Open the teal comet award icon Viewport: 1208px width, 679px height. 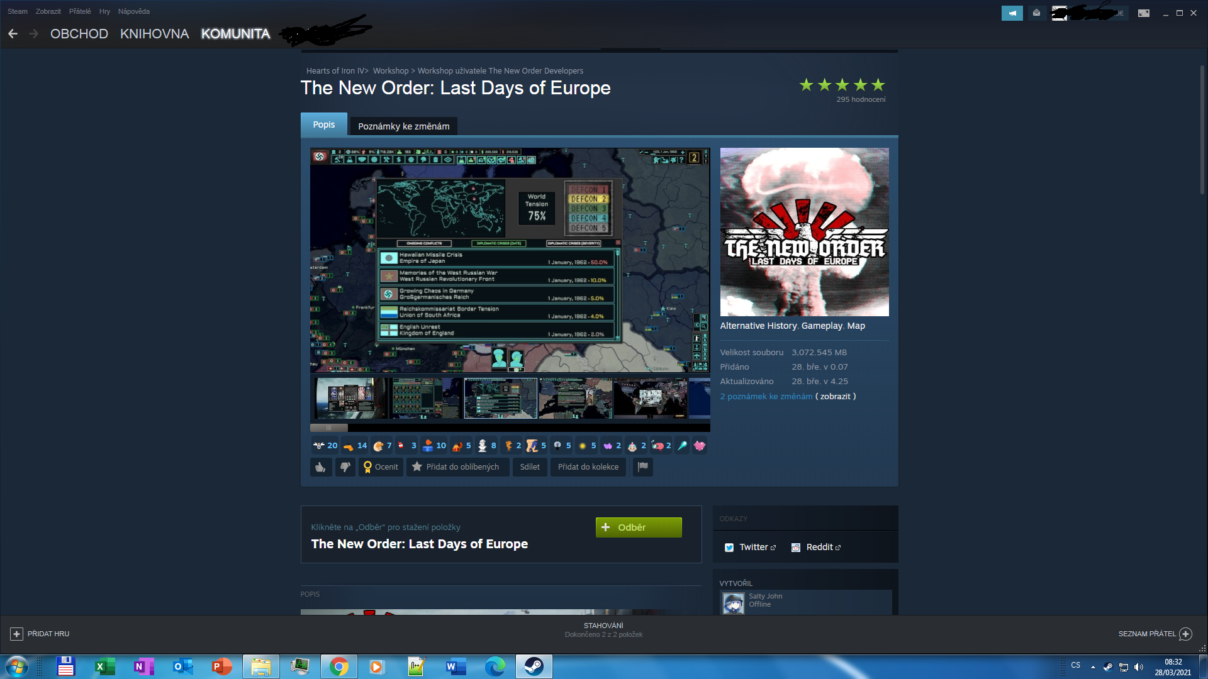682,446
